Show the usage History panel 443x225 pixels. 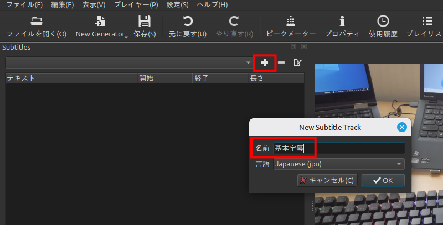click(383, 22)
